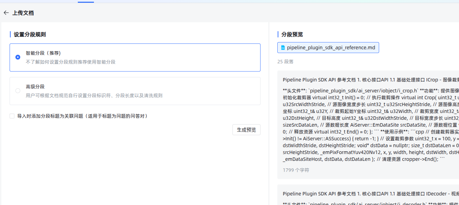The height and width of the screenshot is (205, 459).
Task: Click the 25 段落 count text
Action: [x=285, y=62]
